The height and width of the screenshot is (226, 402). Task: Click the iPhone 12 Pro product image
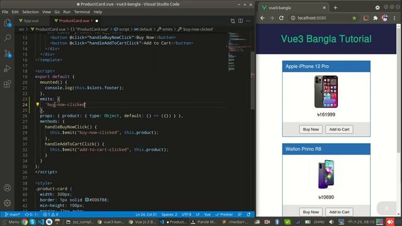pos(326,92)
